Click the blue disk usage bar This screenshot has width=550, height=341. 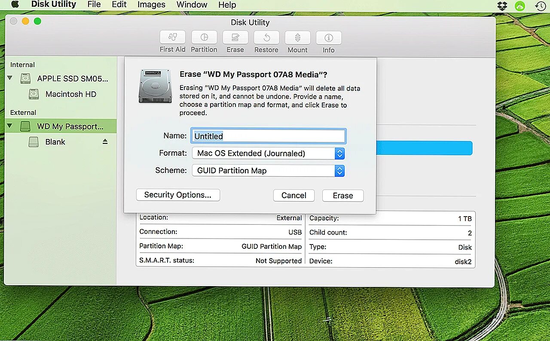coord(424,148)
